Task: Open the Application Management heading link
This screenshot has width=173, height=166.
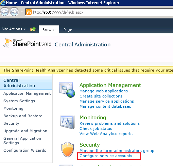Action: [110, 85]
